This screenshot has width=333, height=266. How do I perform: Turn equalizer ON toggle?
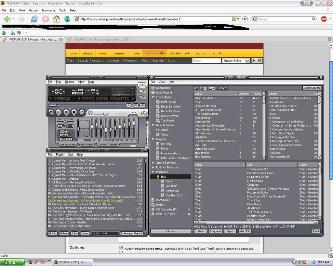(62, 132)
